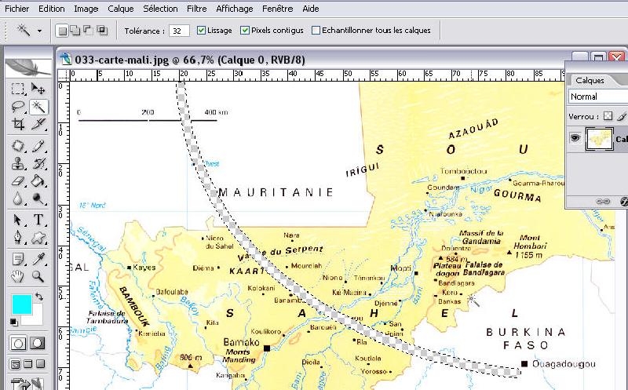The image size is (628, 390).
Task: Select the Crop tool
Action: [17, 124]
